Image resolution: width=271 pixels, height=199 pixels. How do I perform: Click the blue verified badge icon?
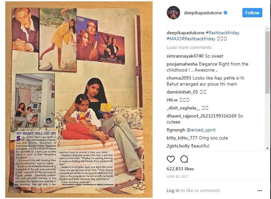pyautogui.click(x=225, y=13)
